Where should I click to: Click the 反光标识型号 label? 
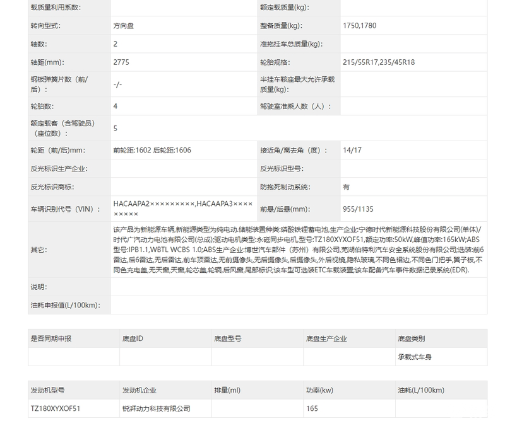click(282, 169)
